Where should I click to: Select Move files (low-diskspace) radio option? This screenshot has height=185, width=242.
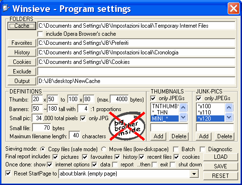pyautogui.click(x=104, y=149)
